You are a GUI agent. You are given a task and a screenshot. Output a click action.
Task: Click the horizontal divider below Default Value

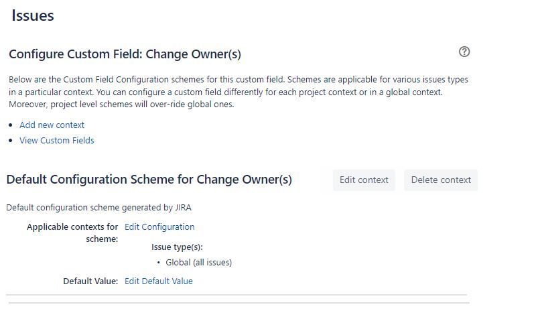click(237, 295)
